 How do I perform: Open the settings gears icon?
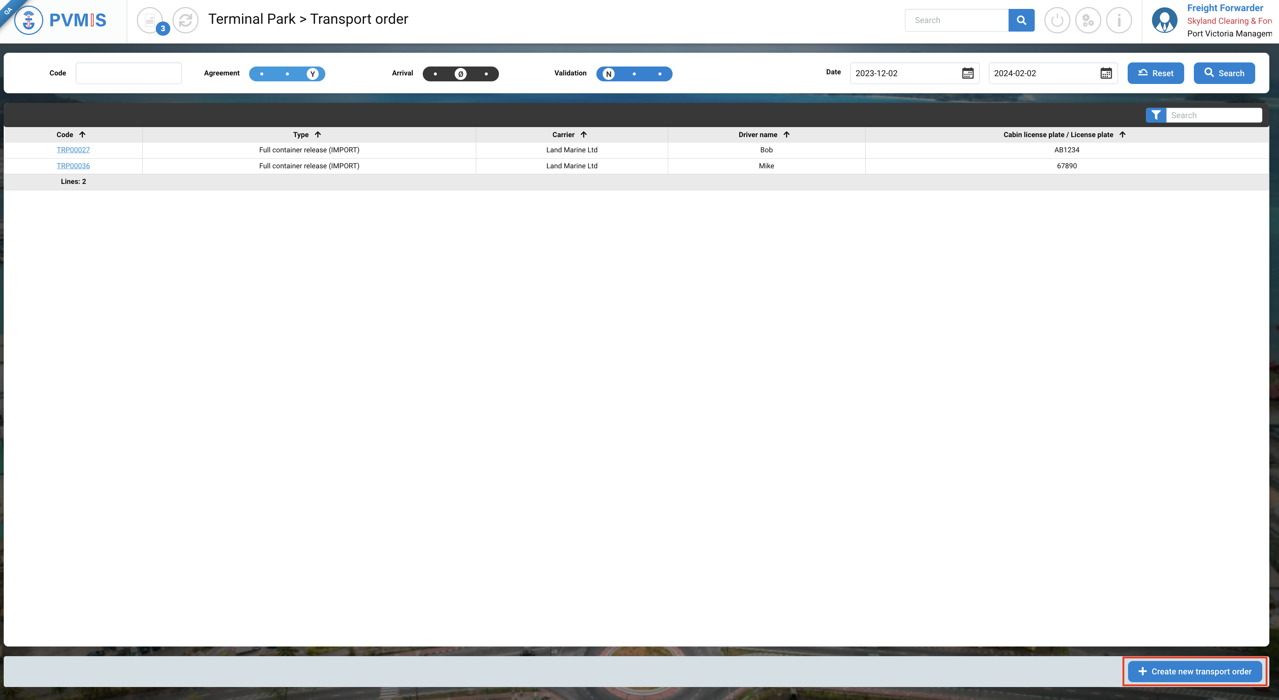1088,20
